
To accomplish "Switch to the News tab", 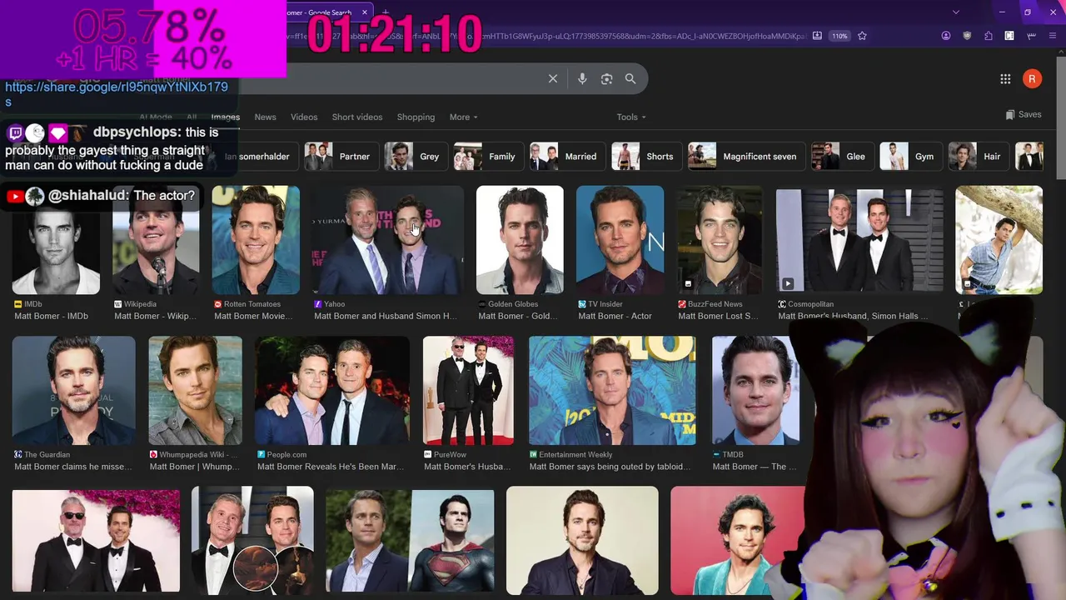I will coord(265,117).
